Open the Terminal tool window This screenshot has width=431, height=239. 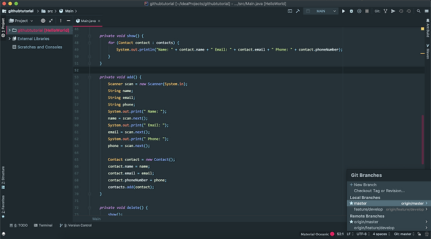tap(43, 225)
